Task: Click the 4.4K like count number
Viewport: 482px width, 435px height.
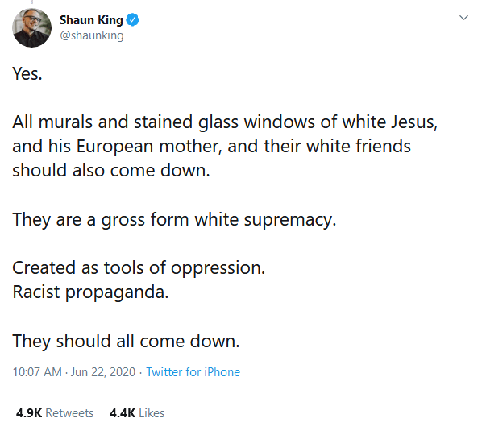Action: [123, 413]
